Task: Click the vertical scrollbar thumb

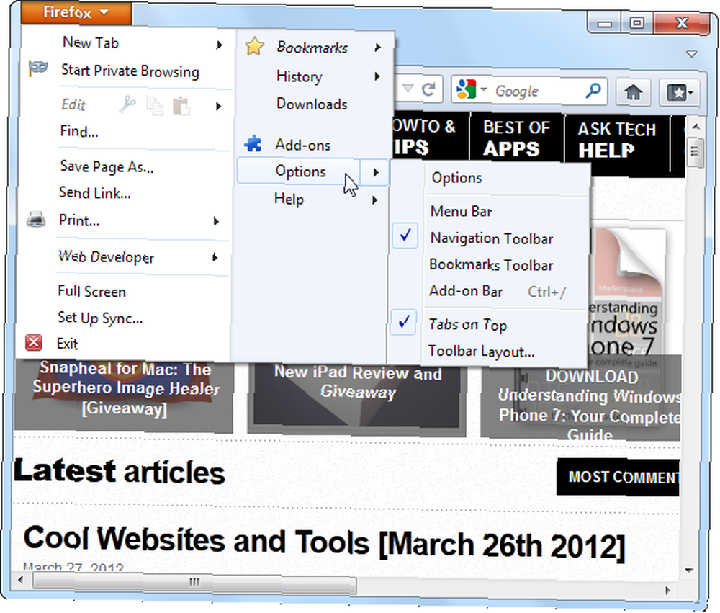Action: [695, 151]
